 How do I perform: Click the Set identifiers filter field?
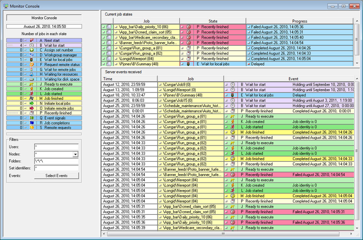click(x=56, y=168)
